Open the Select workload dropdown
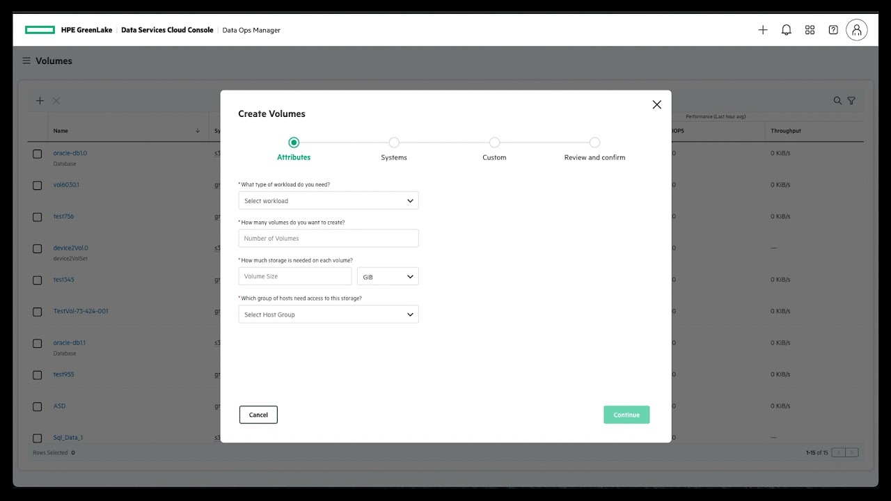Viewport: 891px width, 501px height. pyautogui.click(x=328, y=200)
